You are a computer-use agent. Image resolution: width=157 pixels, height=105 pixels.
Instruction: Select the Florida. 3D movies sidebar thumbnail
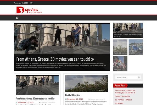(x=120, y=47)
